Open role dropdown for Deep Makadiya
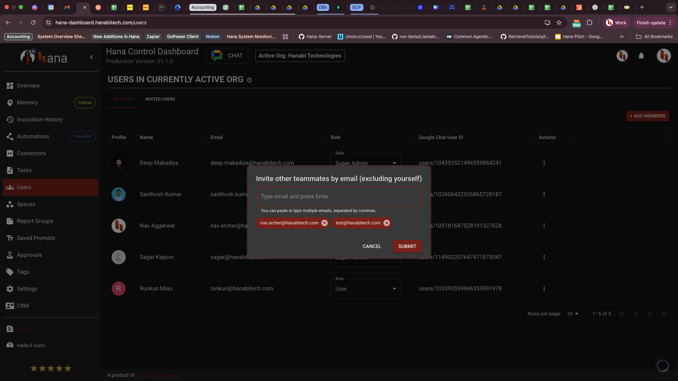Screen dimensions: 678x381 (x=365, y=163)
